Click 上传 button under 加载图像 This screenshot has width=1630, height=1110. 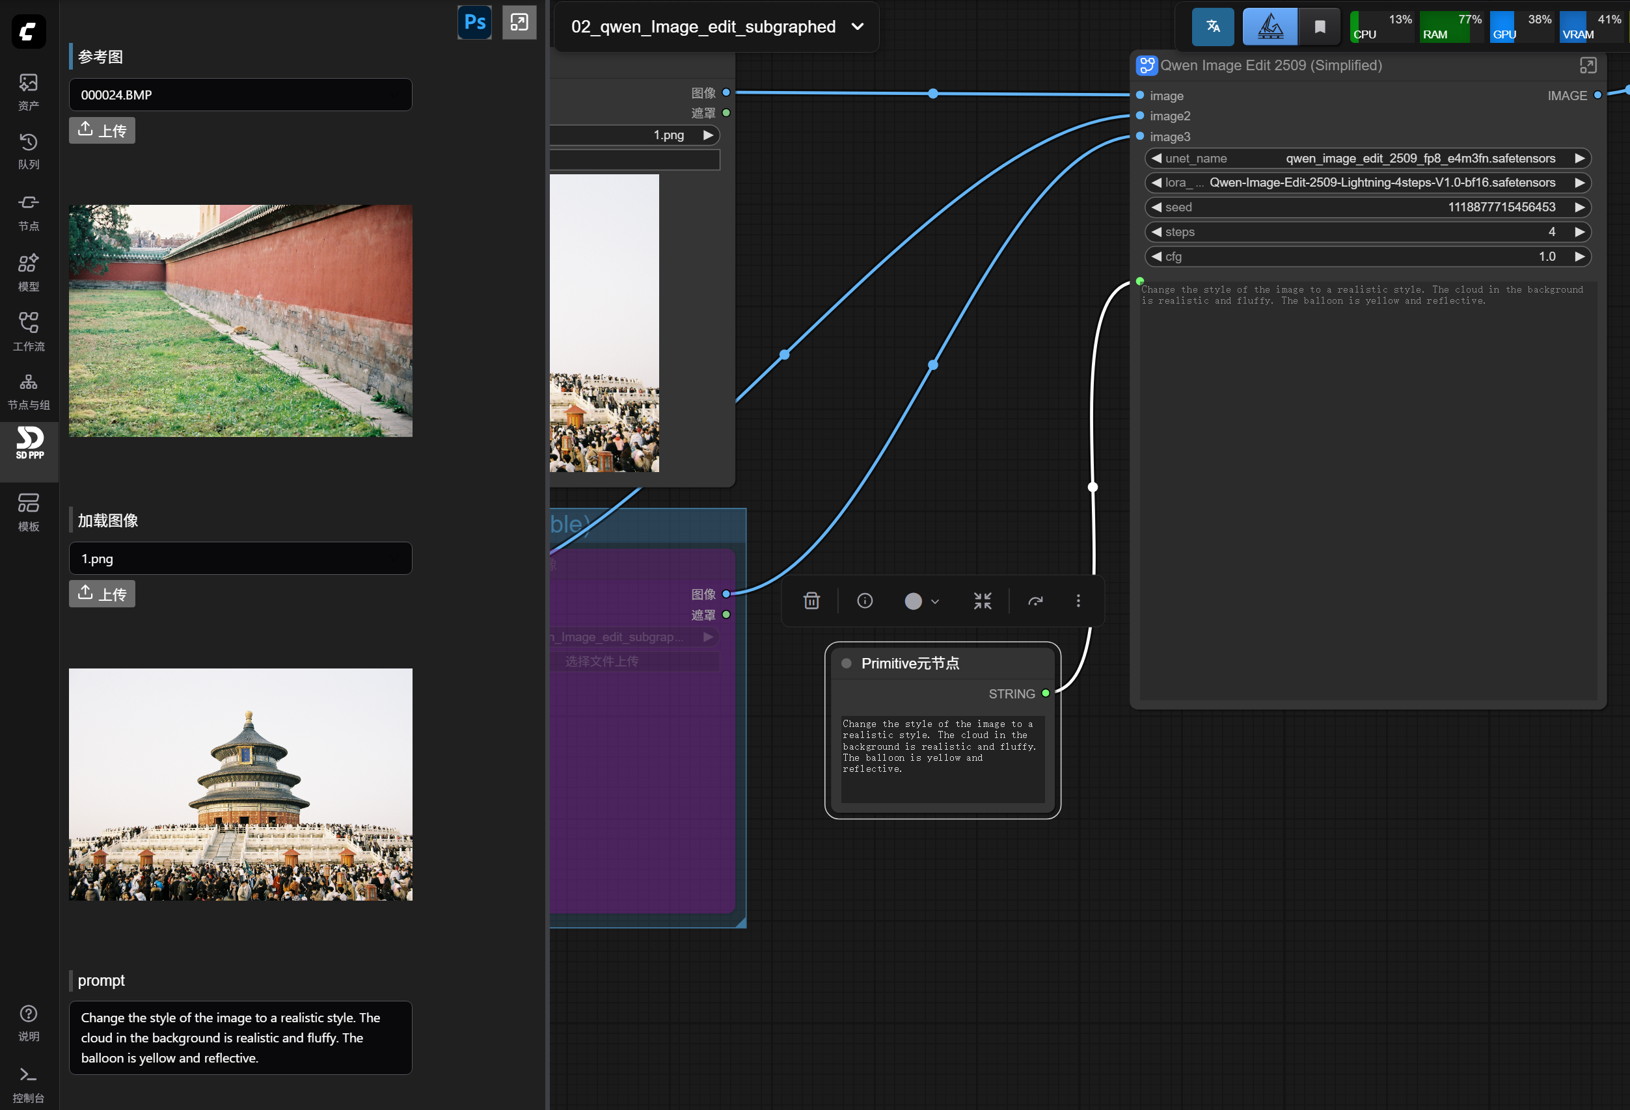point(102,594)
